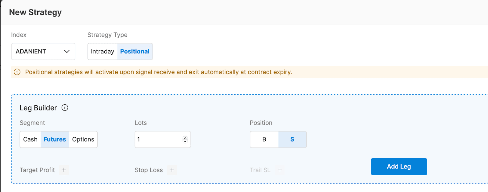This screenshot has width=488, height=192.
Task: Click the positional strategies notice text
Action: pyautogui.click(x=158, y=72)
